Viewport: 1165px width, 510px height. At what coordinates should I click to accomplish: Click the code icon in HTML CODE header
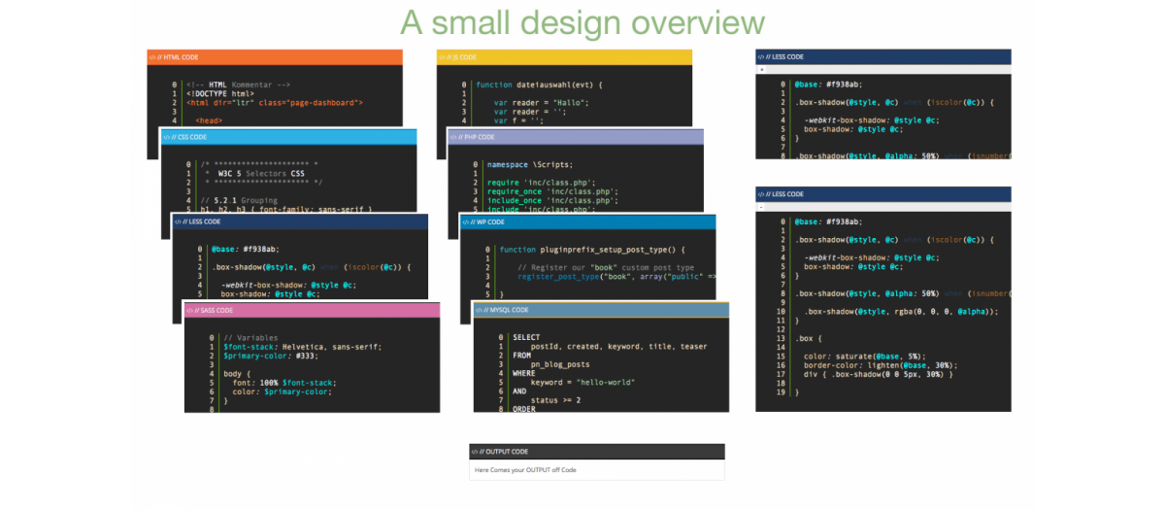[x=152, y=57]
